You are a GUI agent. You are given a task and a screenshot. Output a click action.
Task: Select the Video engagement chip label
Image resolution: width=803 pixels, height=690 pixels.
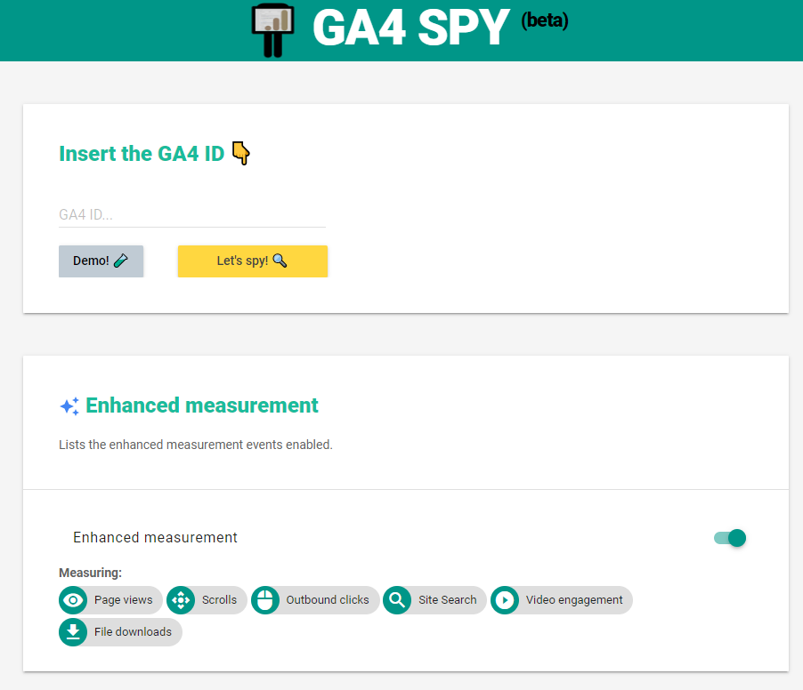click(574, 600)
